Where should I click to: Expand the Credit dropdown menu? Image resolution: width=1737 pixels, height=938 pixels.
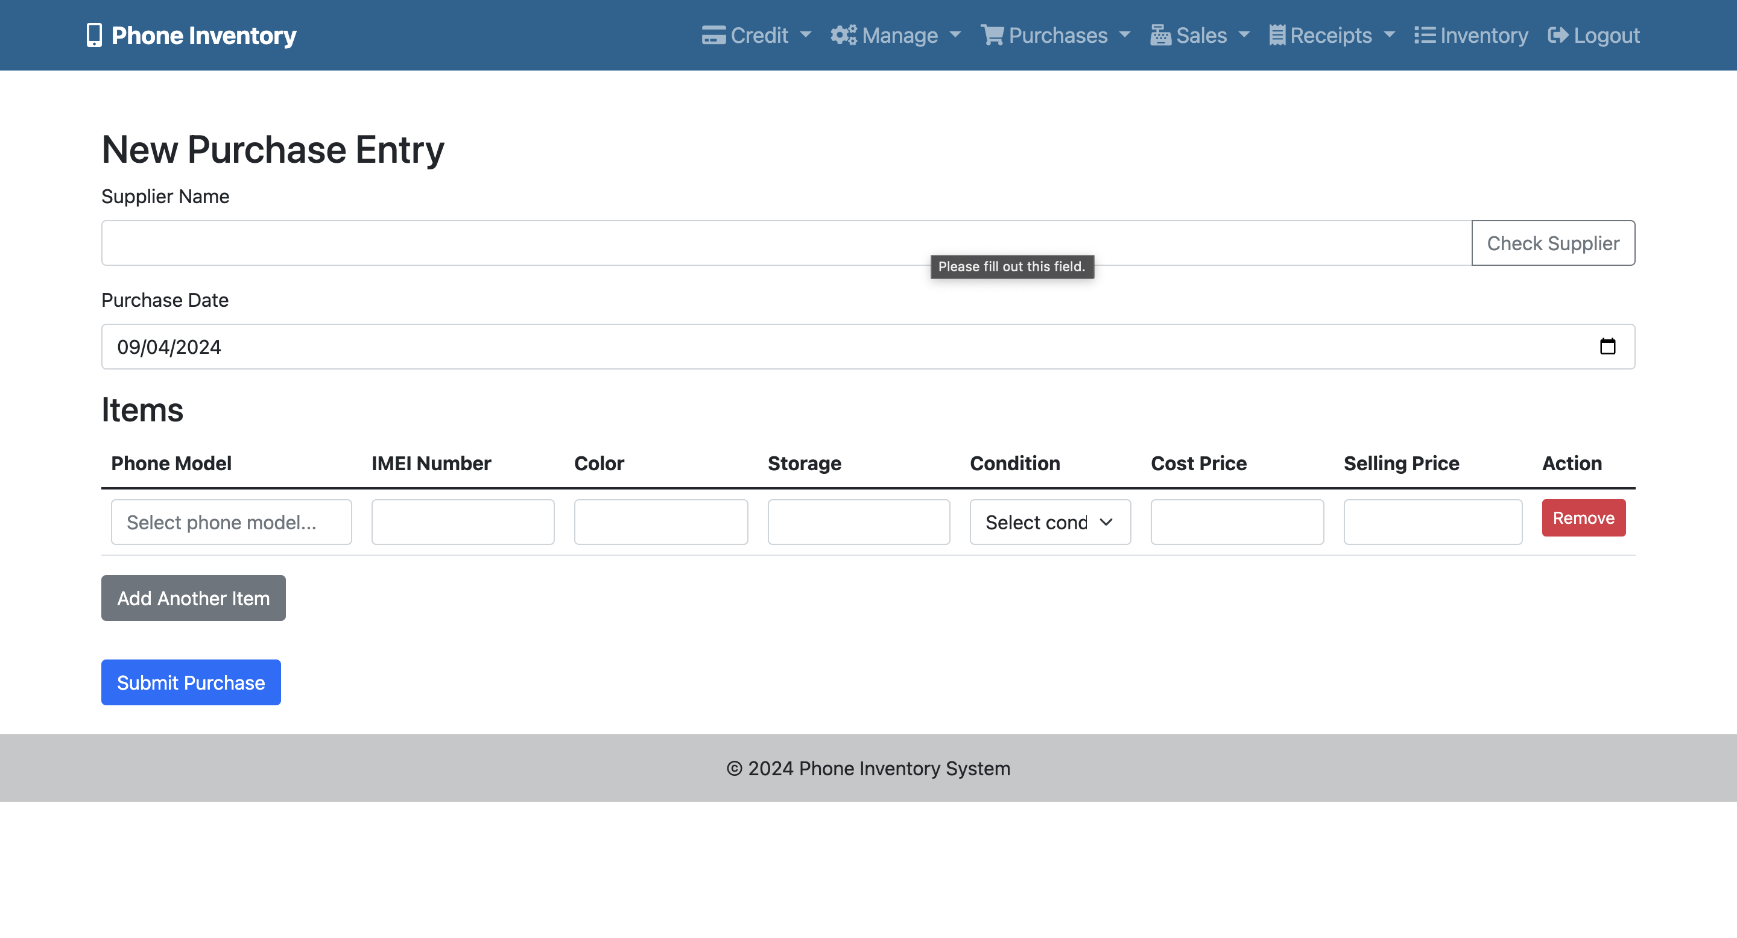click(x=805, y=34)
